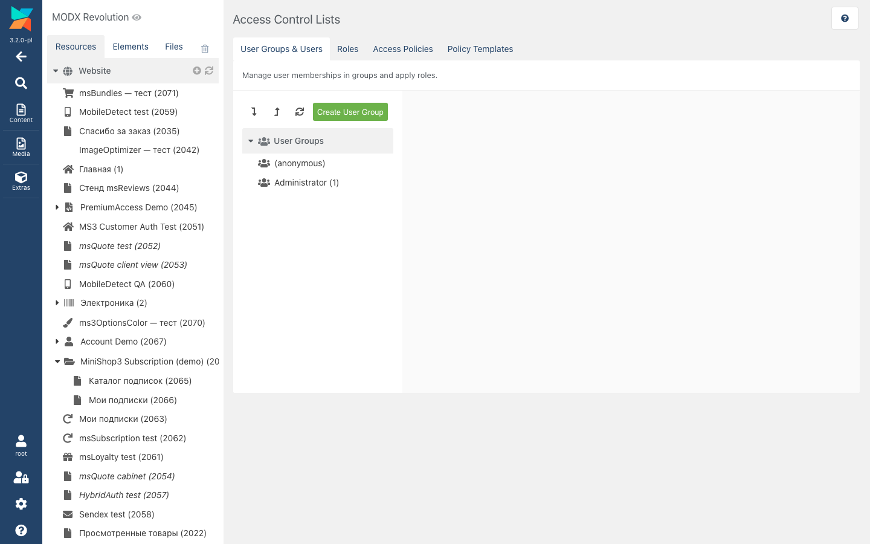This screenshot has width=870, height=544.
Task: Click the help button on Access Control Lists
Action: tap(845, 18)
